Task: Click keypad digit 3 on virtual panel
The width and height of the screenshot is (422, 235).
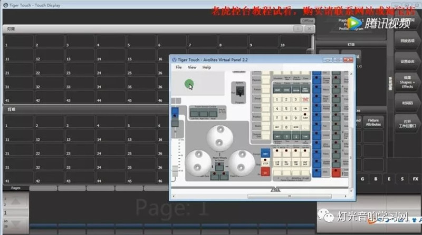Action: click(x=295, y=99)
